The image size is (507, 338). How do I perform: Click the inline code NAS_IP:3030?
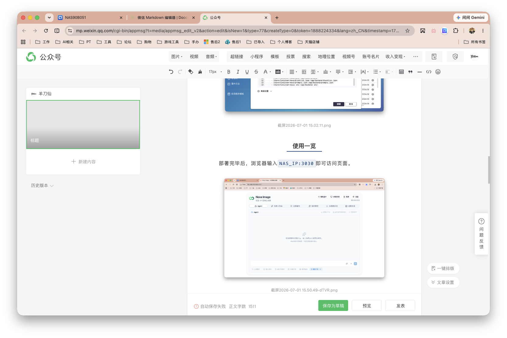(x=296, y=164)
